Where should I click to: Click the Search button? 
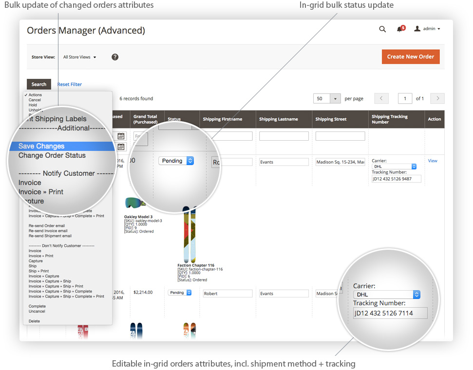pos(39,84)
